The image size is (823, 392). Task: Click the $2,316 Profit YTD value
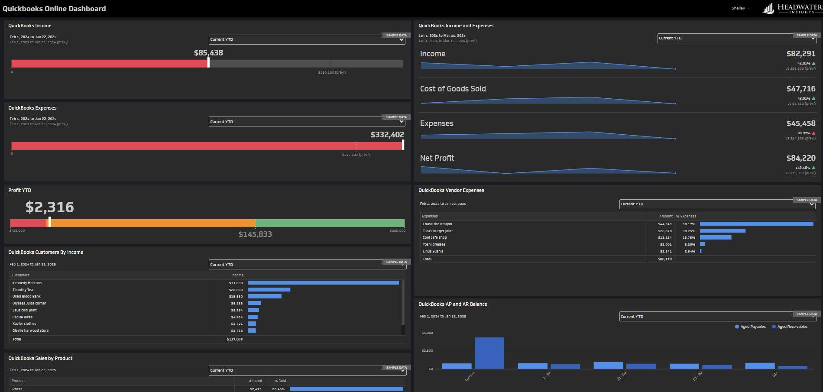[49, 207]
